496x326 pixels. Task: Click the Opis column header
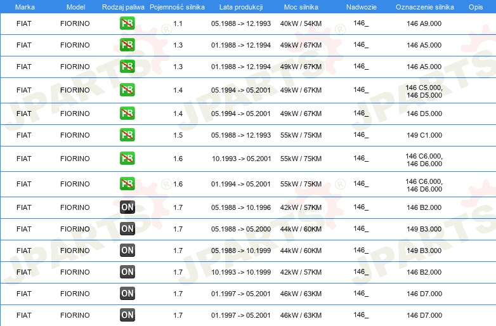tap(476, 7)
